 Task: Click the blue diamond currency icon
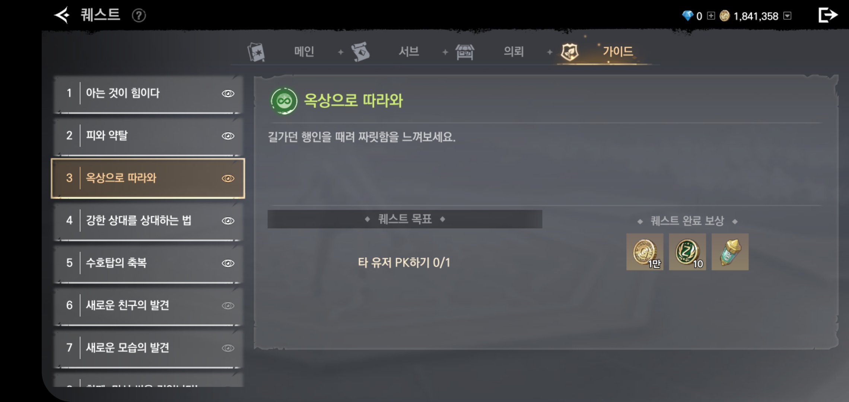687,16
